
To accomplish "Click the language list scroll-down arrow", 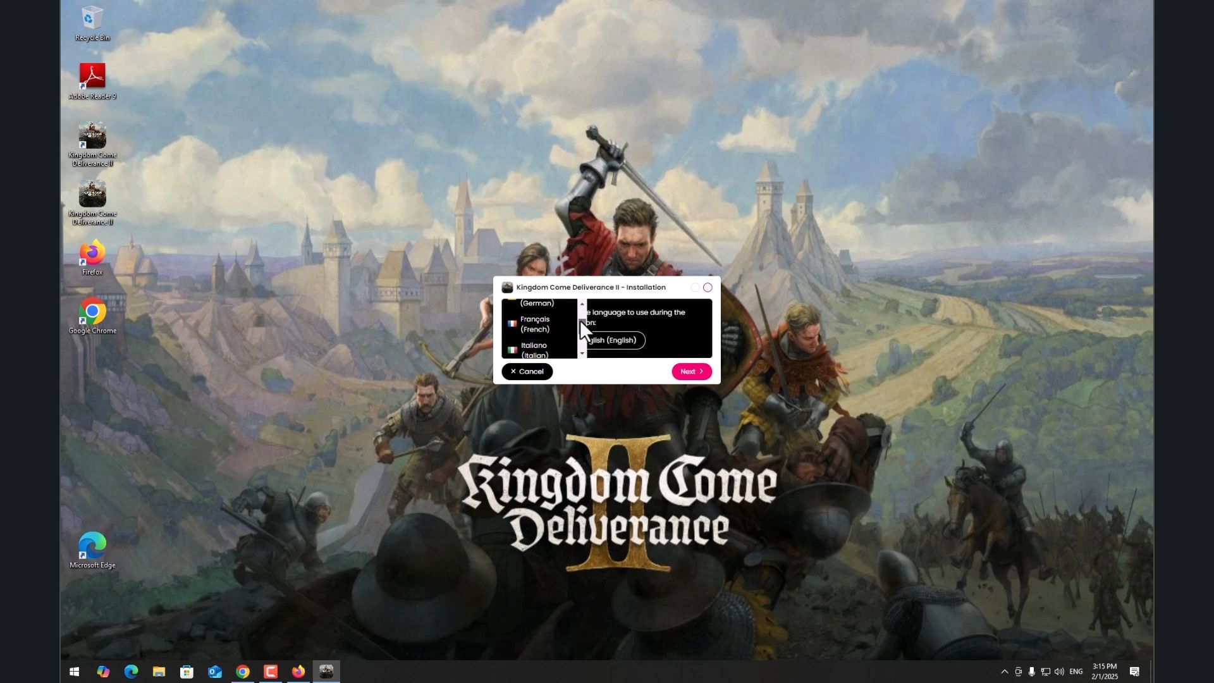I will coord(582,354).
